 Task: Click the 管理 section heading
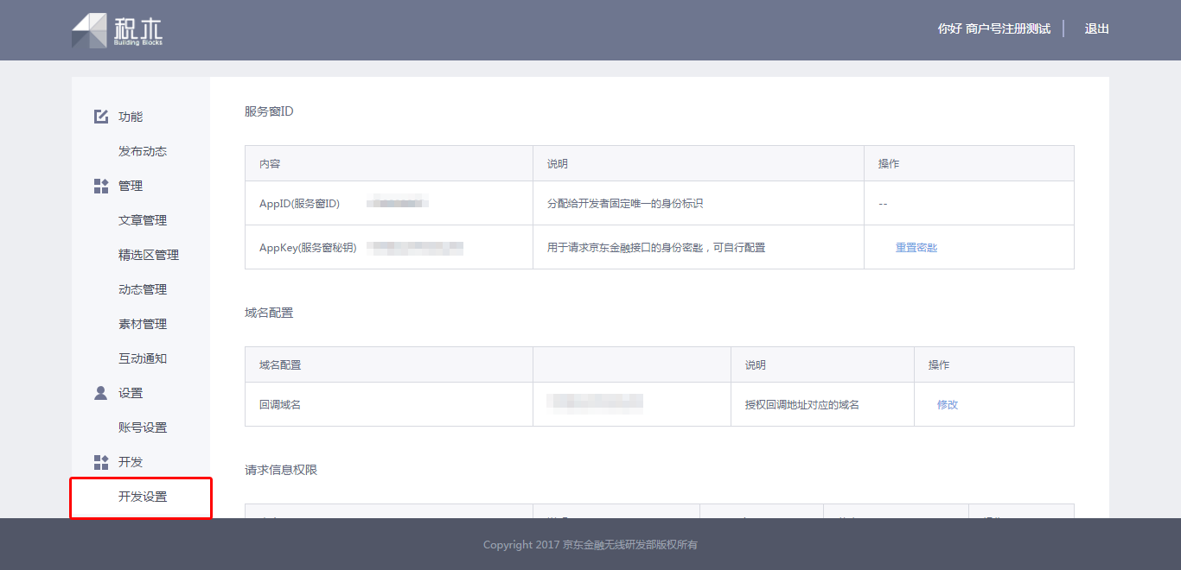coord(131,186)
